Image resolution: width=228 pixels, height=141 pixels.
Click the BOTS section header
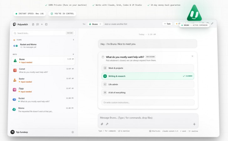pos(15,54)
